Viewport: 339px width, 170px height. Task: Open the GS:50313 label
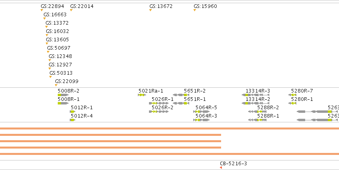tap(61, 73)
